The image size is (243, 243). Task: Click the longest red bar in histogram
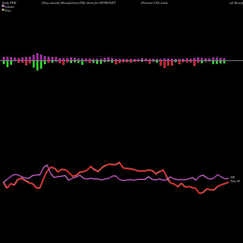pos(165,64)
